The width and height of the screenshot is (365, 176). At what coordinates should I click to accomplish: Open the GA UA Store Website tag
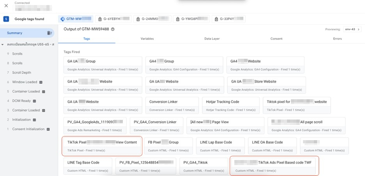click(266, 85)
